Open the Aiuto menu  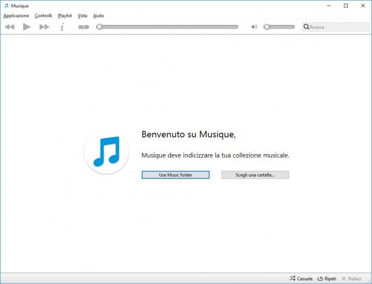(x=98, y=16)
